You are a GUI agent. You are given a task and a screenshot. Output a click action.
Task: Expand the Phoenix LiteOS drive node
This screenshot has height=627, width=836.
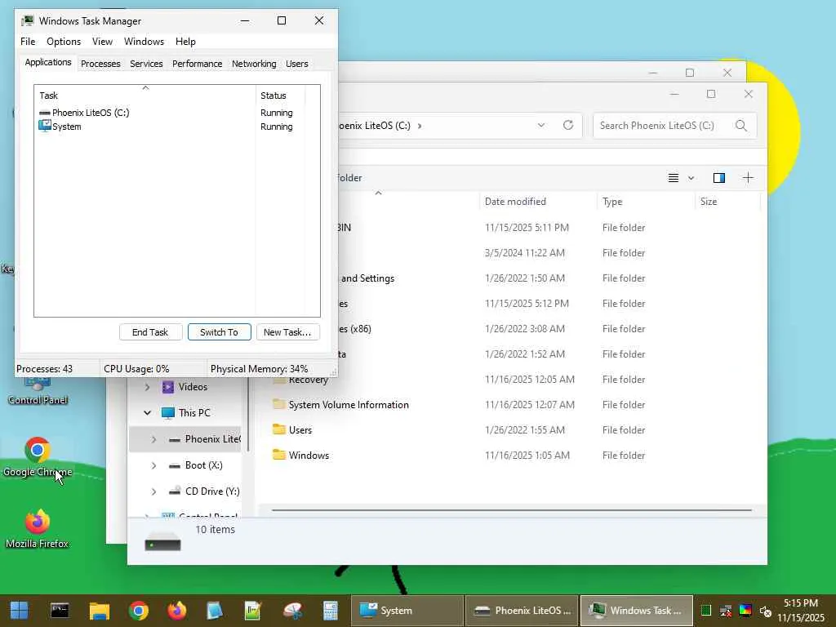[153, 439]
